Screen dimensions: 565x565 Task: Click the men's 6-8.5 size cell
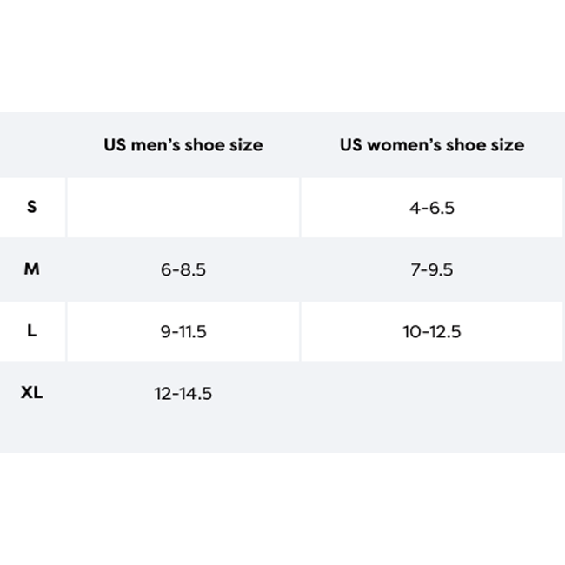pos(183,269)
